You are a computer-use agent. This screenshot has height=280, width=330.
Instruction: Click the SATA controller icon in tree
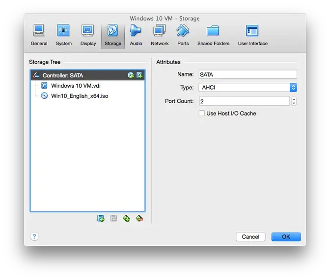(36, 75)
